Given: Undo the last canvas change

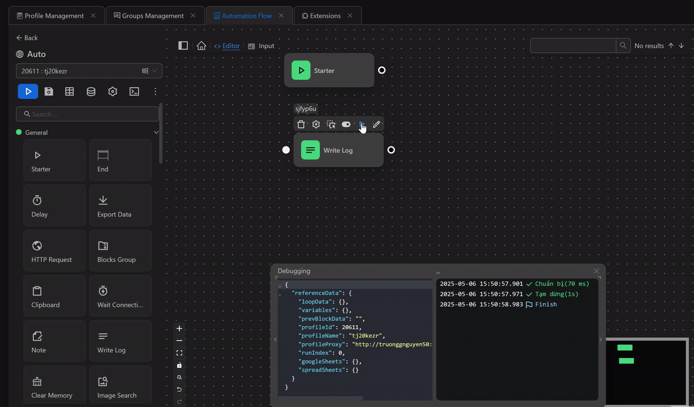Looking at the screenshot, I should (179, 389).
